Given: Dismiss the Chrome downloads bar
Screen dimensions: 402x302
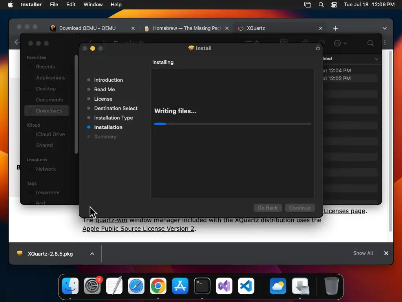Looking at the screenshot, I should point(386,253).
